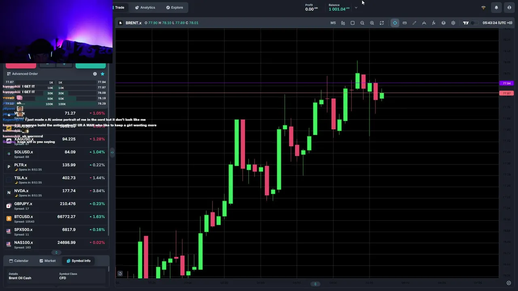Image resolution: width=518 pixels, height=291 pixels.
Task: Switch to the Calendar tab
Action: tap(19, 261)
